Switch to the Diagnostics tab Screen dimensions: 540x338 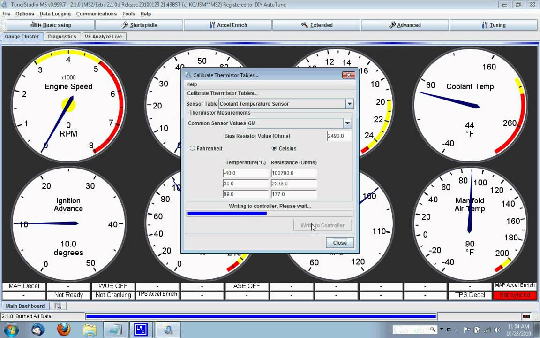coord(62,37)
